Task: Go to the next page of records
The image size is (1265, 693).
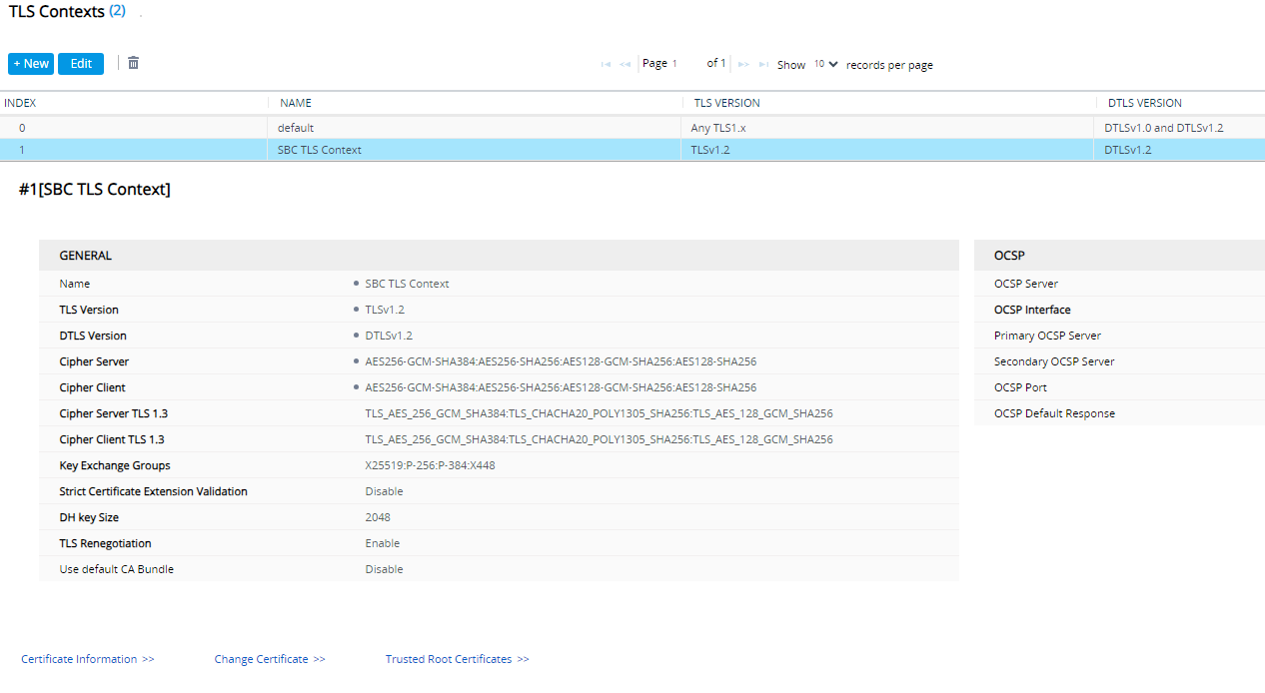Action: click(743, 64)
